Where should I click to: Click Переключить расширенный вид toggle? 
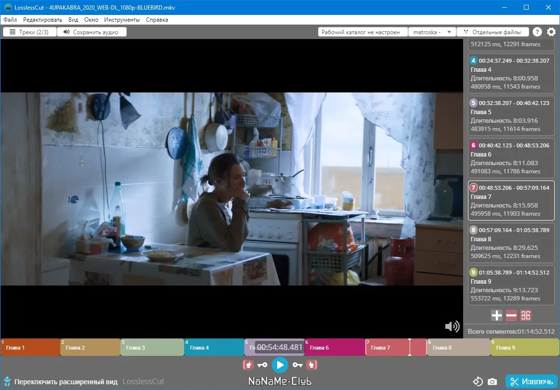(66, 382)
